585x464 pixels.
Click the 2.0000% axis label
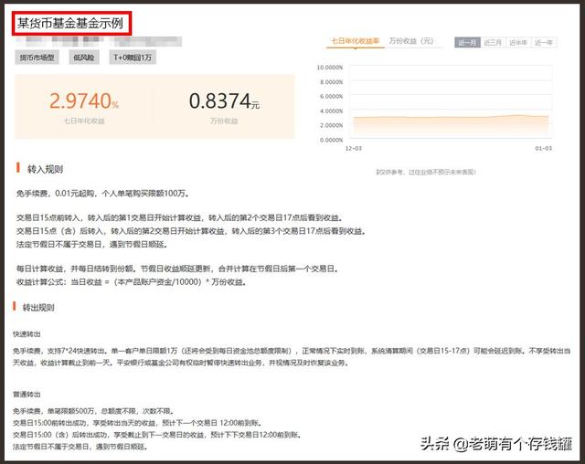click(x=331, y=125)
